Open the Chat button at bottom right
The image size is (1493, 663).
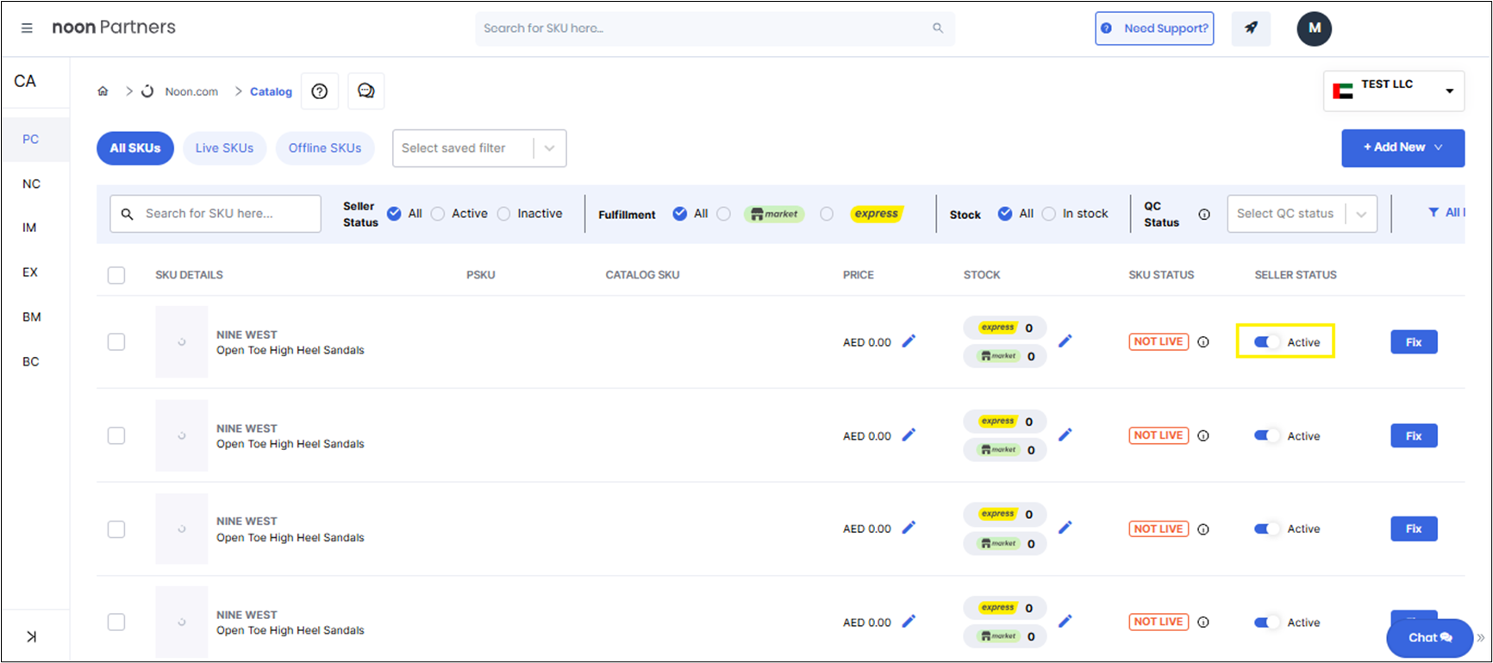tap(1429, 638)
